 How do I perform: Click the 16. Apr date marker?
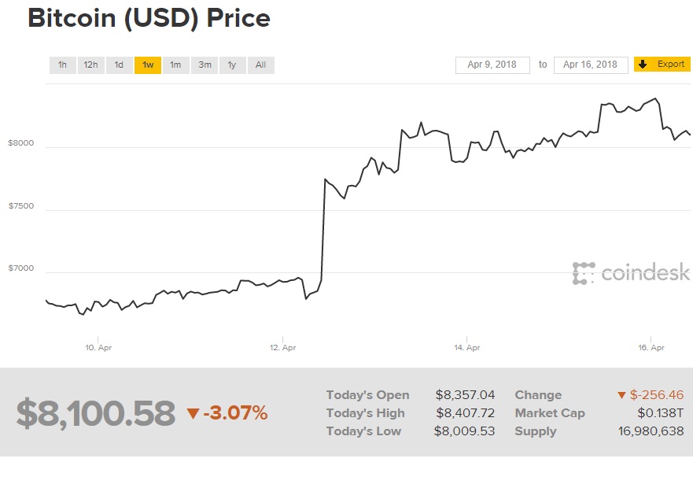[651, 347]
